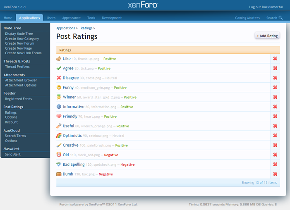The height and width of the screenshot is (210, 290).
Task: Delete the Agree rating
Action: tap(275, 68)
